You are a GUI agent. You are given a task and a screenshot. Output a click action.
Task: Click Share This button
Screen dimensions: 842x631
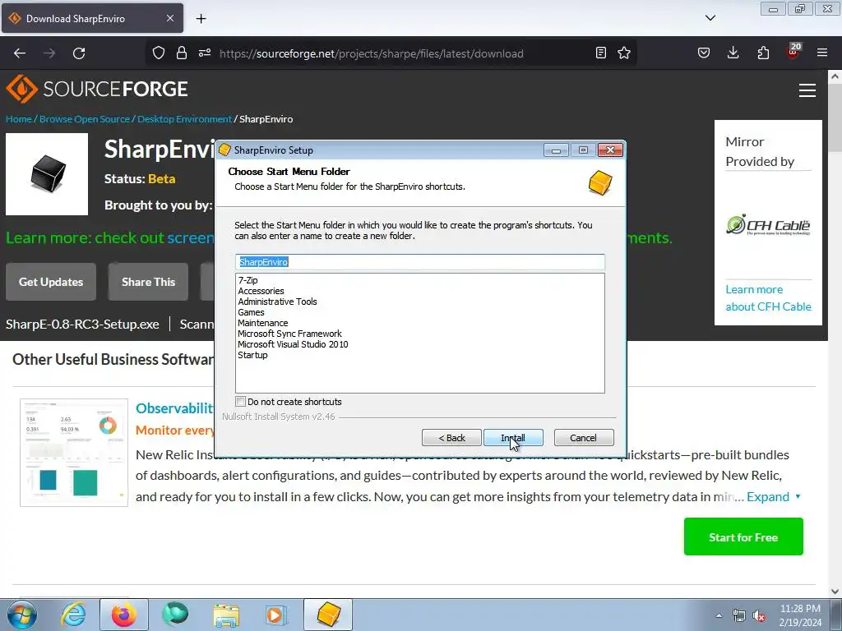[x=148, y=282]
